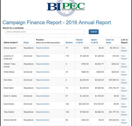
Task: Click the BIPEC logo
Action: pyautogui.click(x=66, y=8)
